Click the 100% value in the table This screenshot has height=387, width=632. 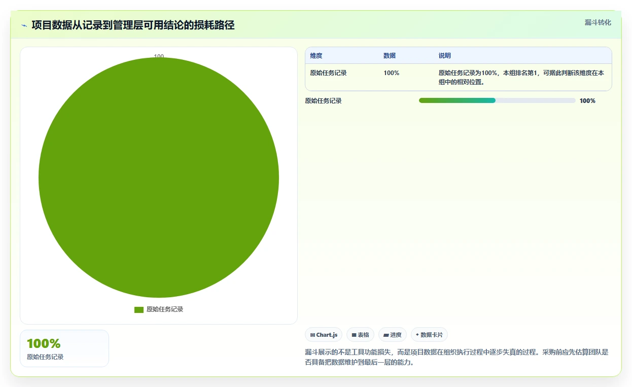tap(391, 73)
